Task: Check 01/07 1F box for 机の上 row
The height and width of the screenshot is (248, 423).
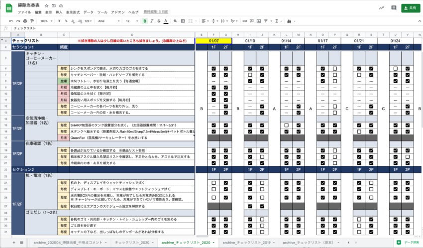Action: click(213, 183)
